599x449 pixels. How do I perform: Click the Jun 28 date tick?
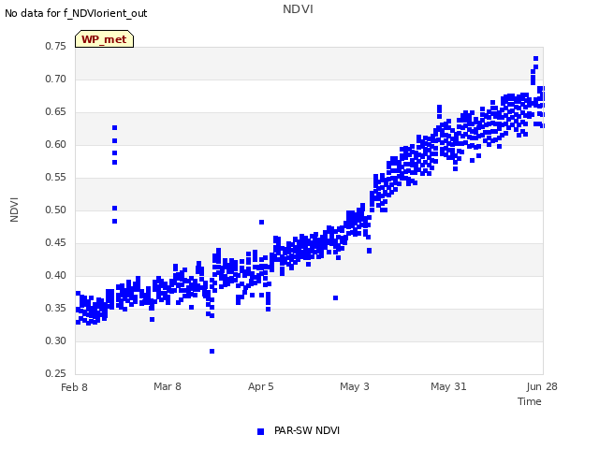[542, 386]
